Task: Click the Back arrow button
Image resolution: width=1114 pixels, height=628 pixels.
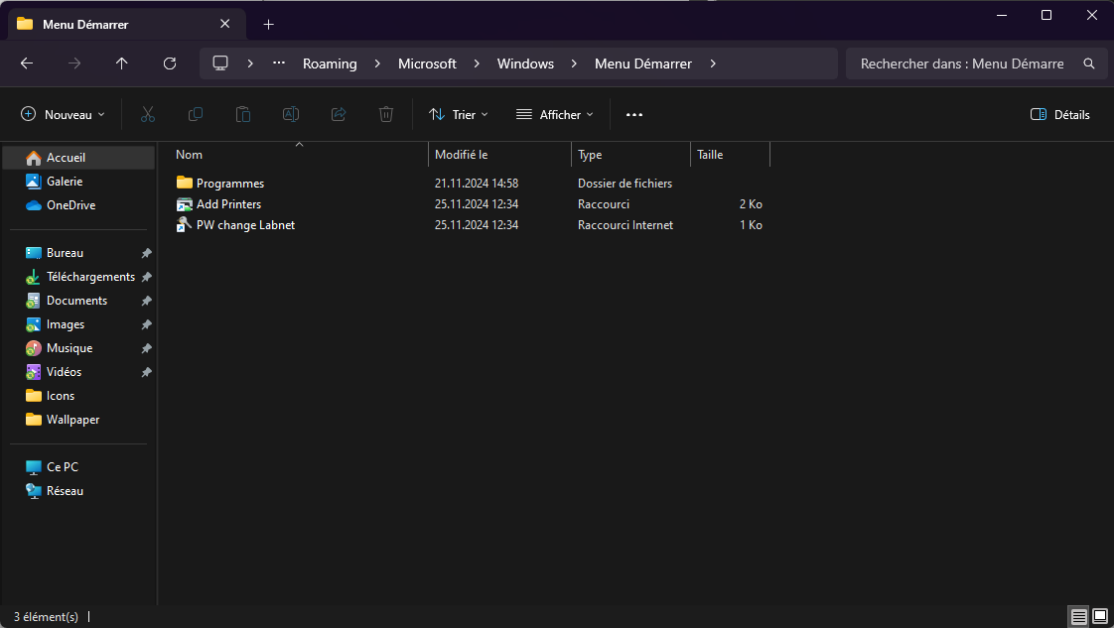Action: pos(27,63)
